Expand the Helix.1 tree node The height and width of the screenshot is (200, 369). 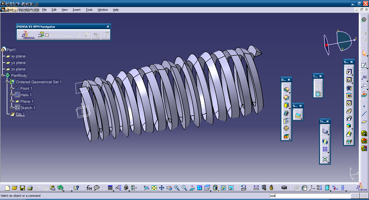[12, 95]
